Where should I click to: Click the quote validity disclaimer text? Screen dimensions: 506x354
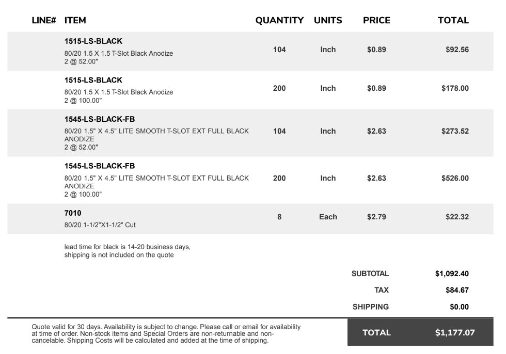point(166,334)
